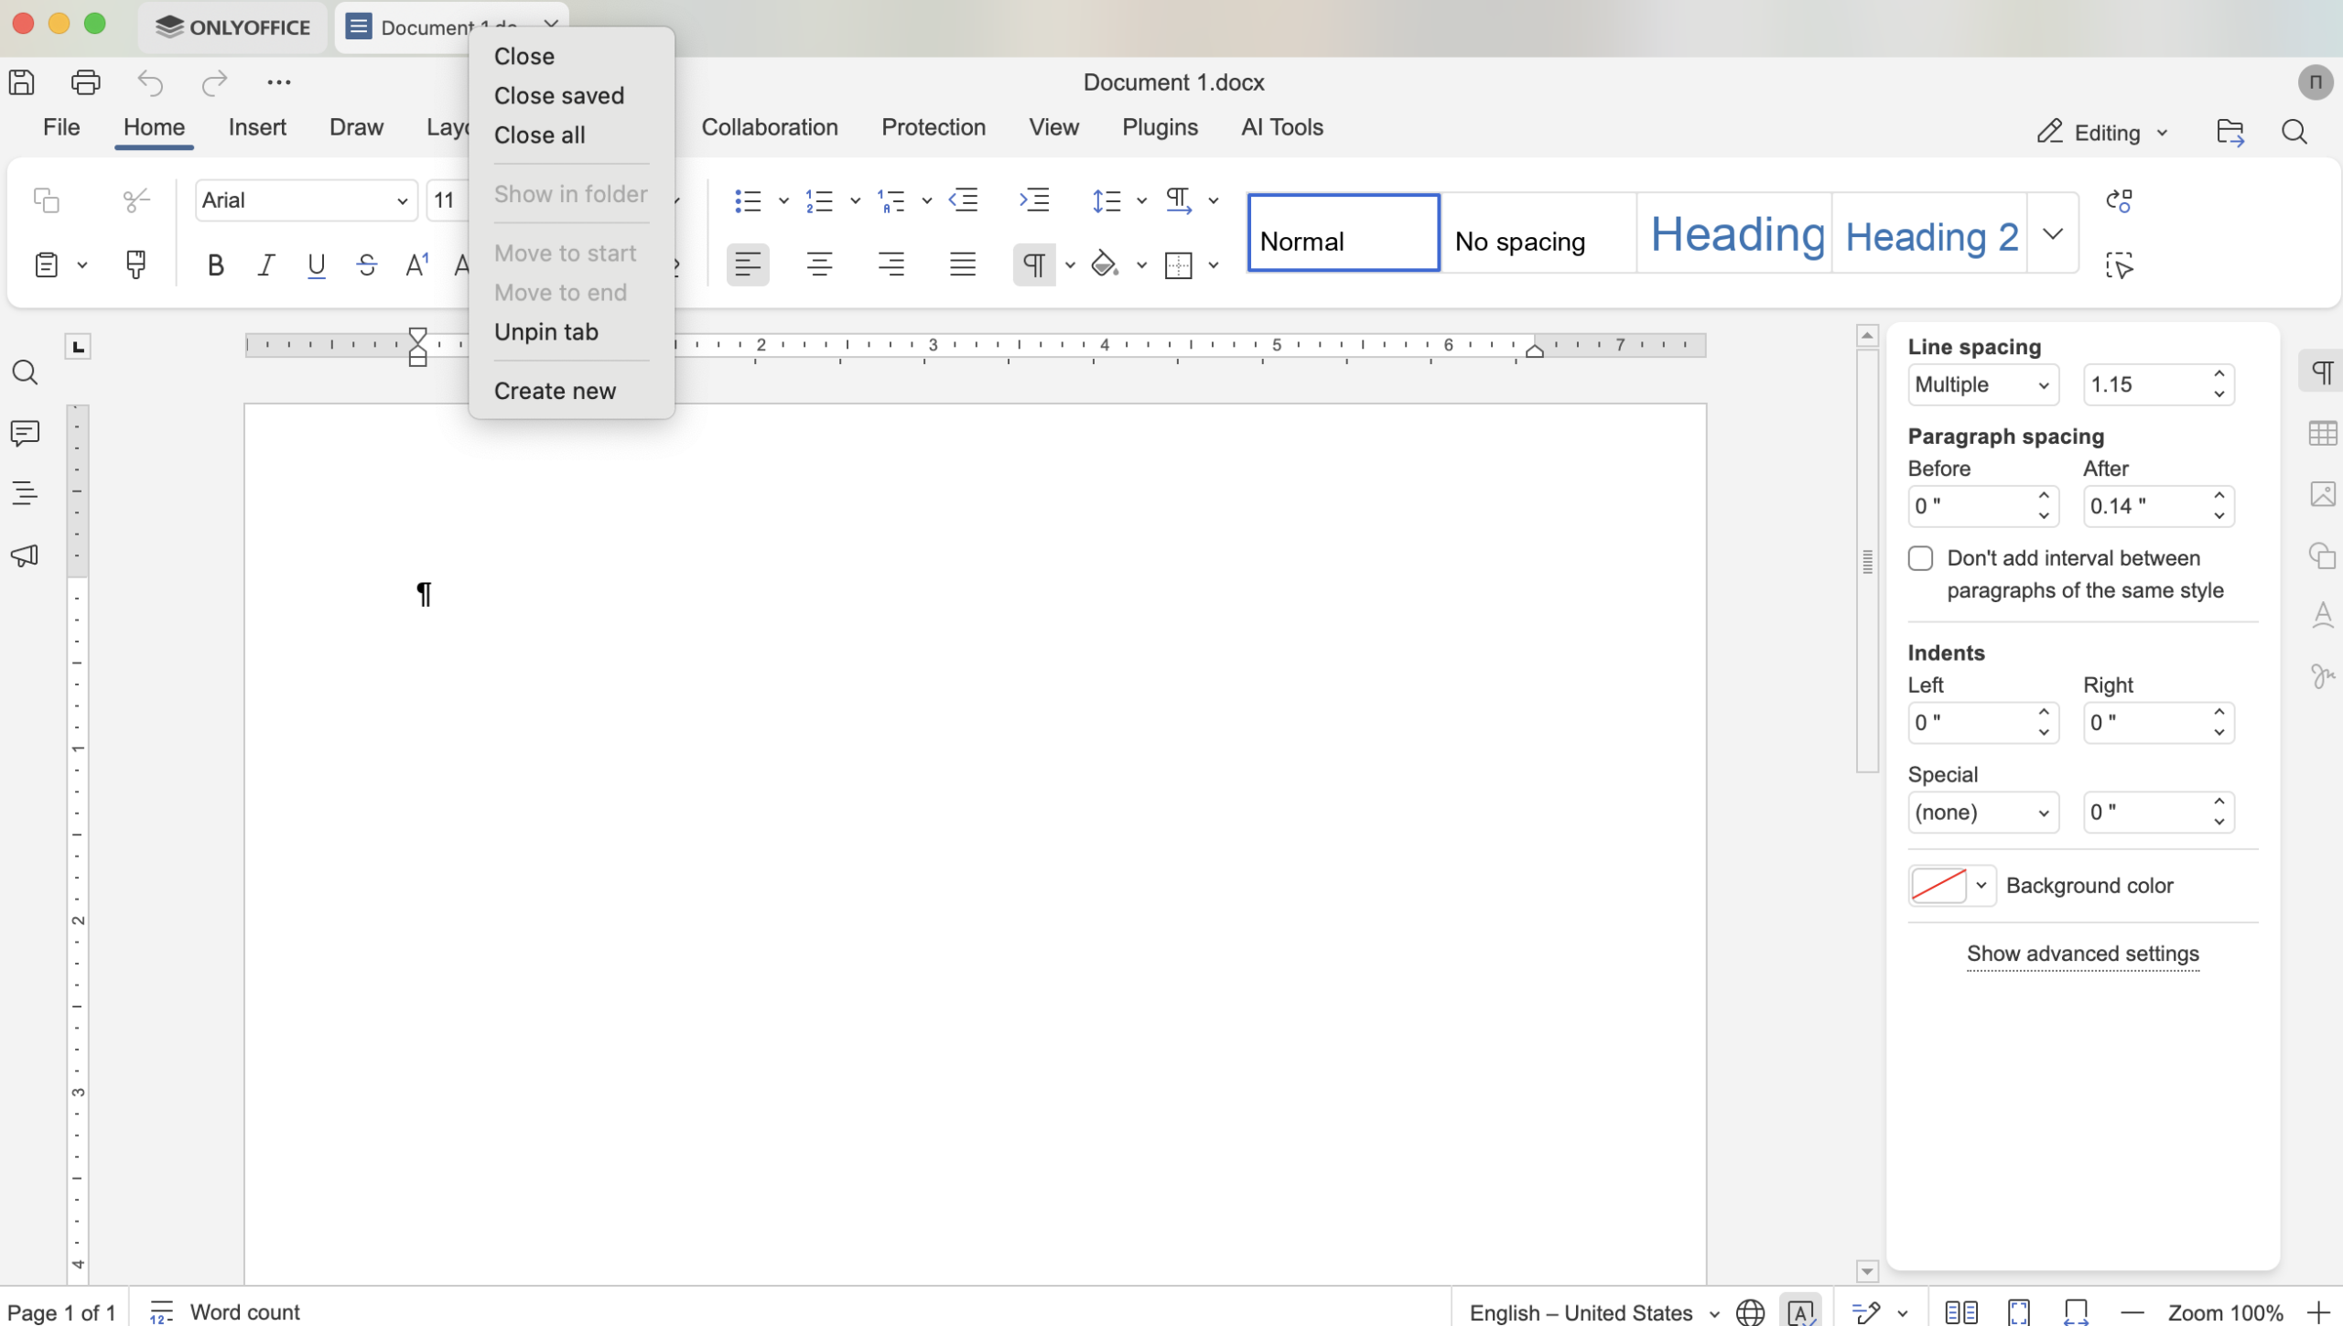Switch to the Insert ribbon tab
The width and height of the screenshot is (2343, 1326).
(257, 127)
